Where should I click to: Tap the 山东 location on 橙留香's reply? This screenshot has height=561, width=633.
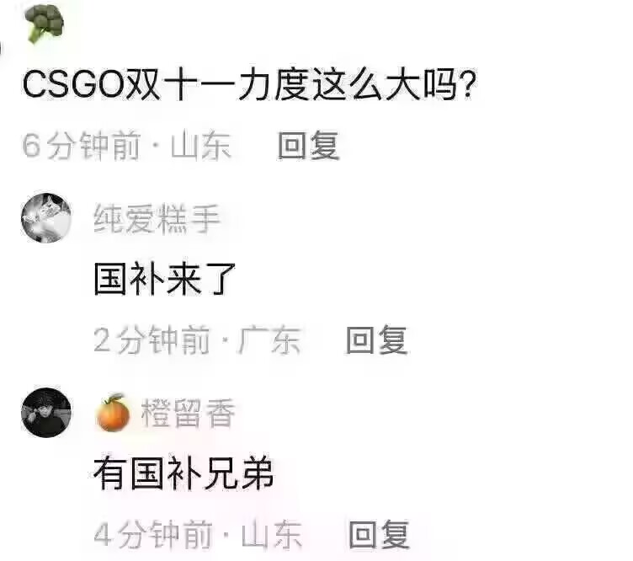(272, 534)
